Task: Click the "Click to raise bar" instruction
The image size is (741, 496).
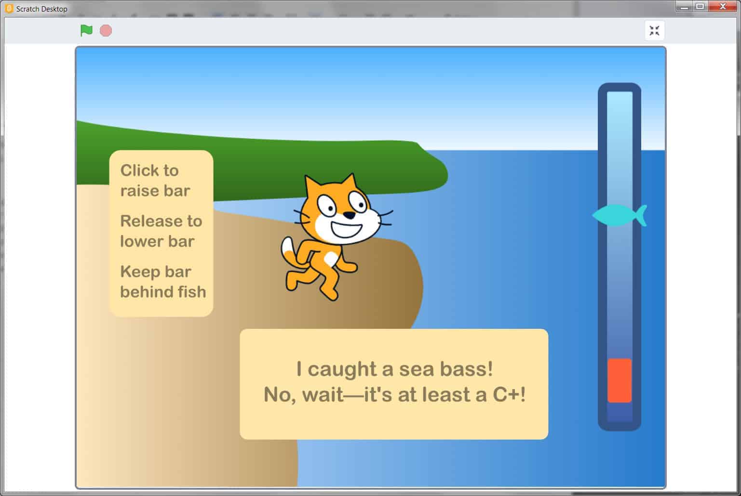Action: tap(154, 181)
